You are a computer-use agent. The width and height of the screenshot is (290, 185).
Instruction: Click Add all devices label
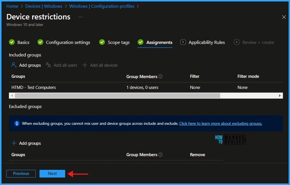pos(104,65)
